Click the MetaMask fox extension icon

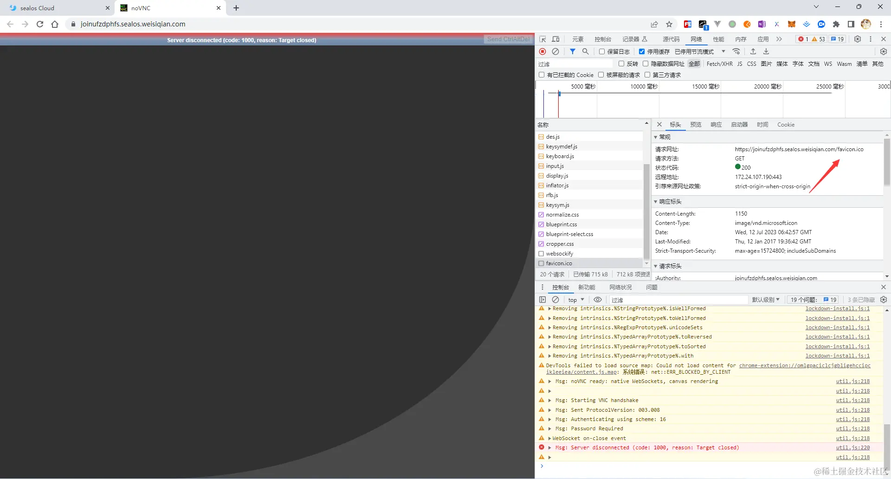pos(792,24)
